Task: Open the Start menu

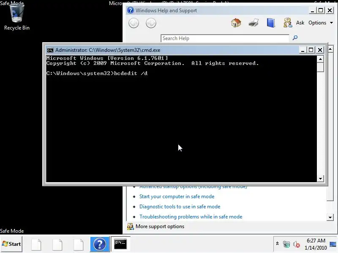Action: tap(11, 244)
